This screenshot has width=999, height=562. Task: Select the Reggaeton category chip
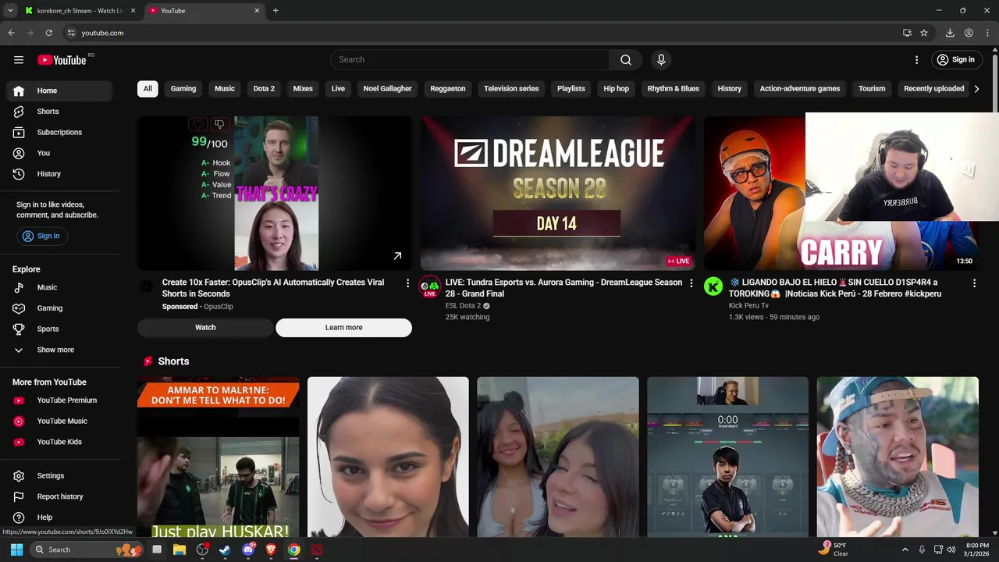[x=448, y=88]
